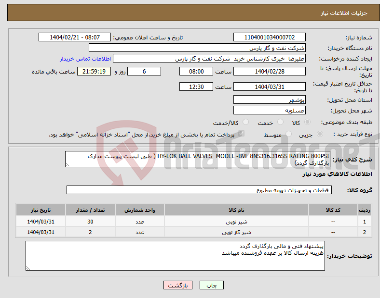Screen dimensions: 380x298
Task: Select the خدمت radio button
Action: (x=280, y=122)
